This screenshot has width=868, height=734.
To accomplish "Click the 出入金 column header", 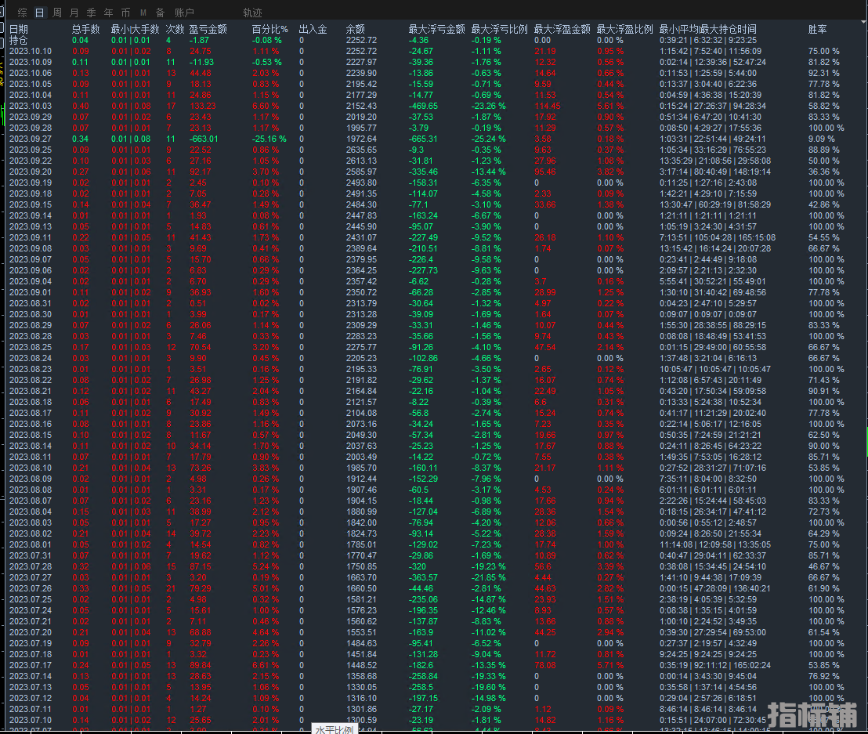I will click(x=313, y=29).
